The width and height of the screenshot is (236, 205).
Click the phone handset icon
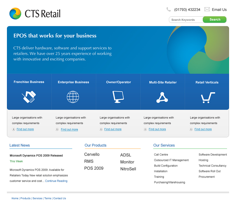point(169,9)
